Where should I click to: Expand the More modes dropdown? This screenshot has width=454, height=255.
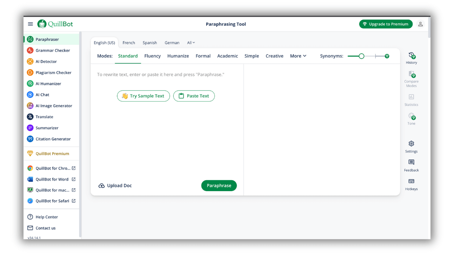click(x=298, y=56)
